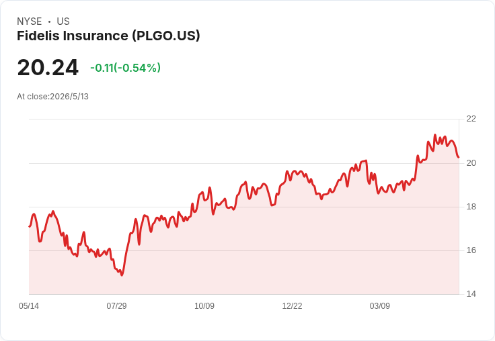The width and height of the screenshot is (495, 341).
Task: Select the 18 y-axis price label
Action: (471, 207)
